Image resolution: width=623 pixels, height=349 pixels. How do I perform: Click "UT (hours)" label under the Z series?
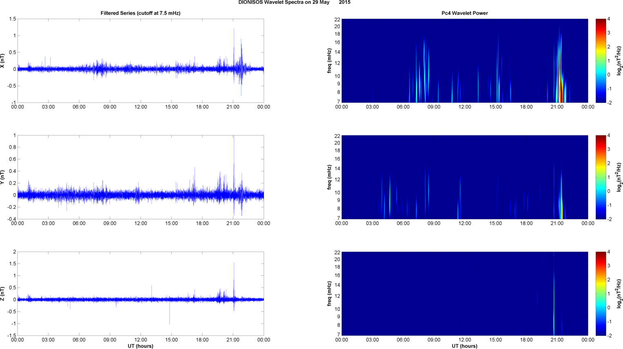point(141,346)
